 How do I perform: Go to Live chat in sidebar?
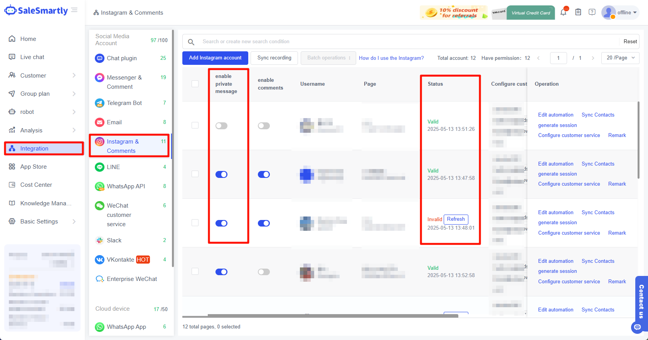(x=32, y=57)
